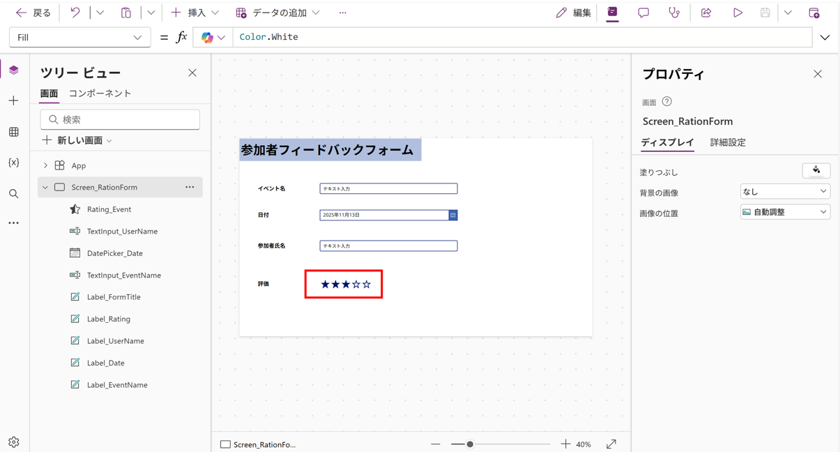Image resolution: width=840 pixels, height=452 pixels.
Task: Open the date picker calendar icon
Action: pyautogui.click(x=453, y=215)
